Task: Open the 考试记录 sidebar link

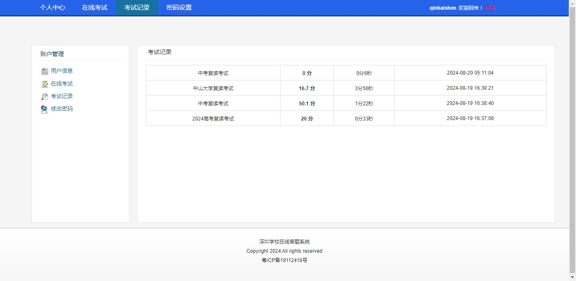Action: click(62, 96)
